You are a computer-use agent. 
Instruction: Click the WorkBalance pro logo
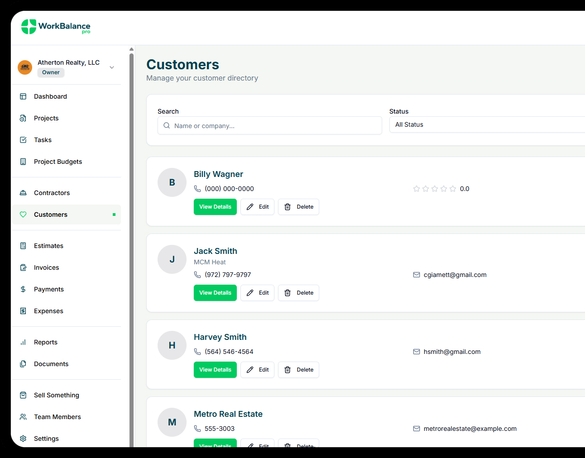point(55,27)
